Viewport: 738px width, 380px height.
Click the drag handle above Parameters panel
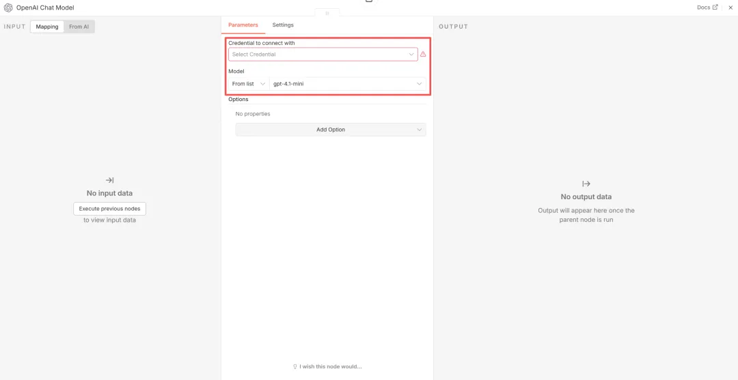(x=327, y=13)
